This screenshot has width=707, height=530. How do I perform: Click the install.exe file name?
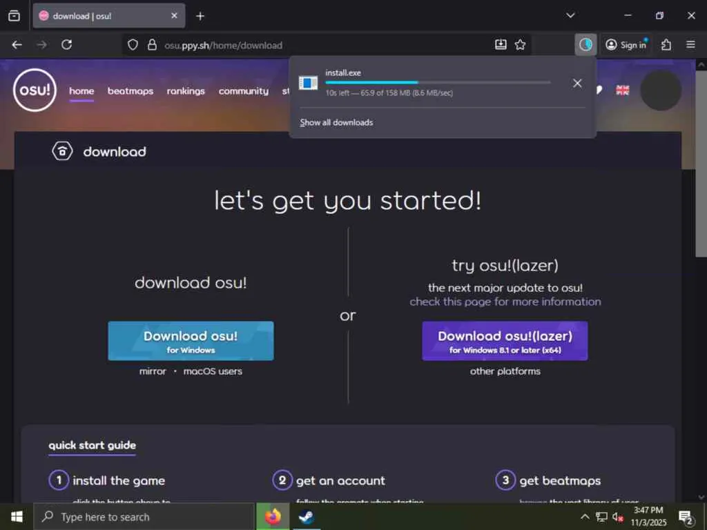pos(343,72)
